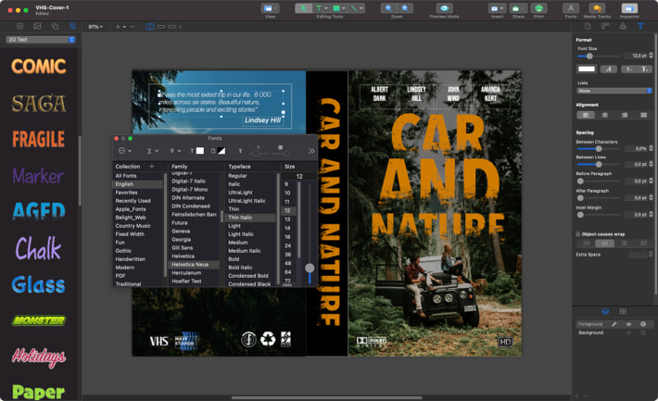The height and width of the screenshot is (401, 658).
Task: Select the arrow selection tool in Editing Tools
Action: pos(303,8)
